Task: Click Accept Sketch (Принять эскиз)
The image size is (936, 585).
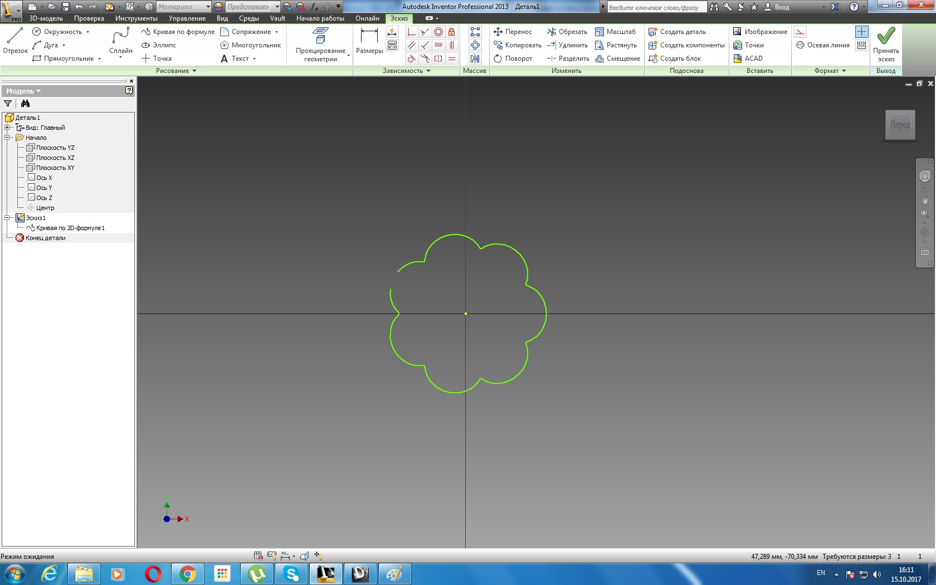Action: (886, 45)
